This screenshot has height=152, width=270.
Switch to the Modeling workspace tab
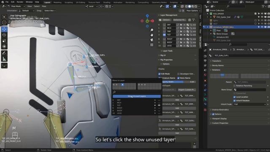click(57, 3)
